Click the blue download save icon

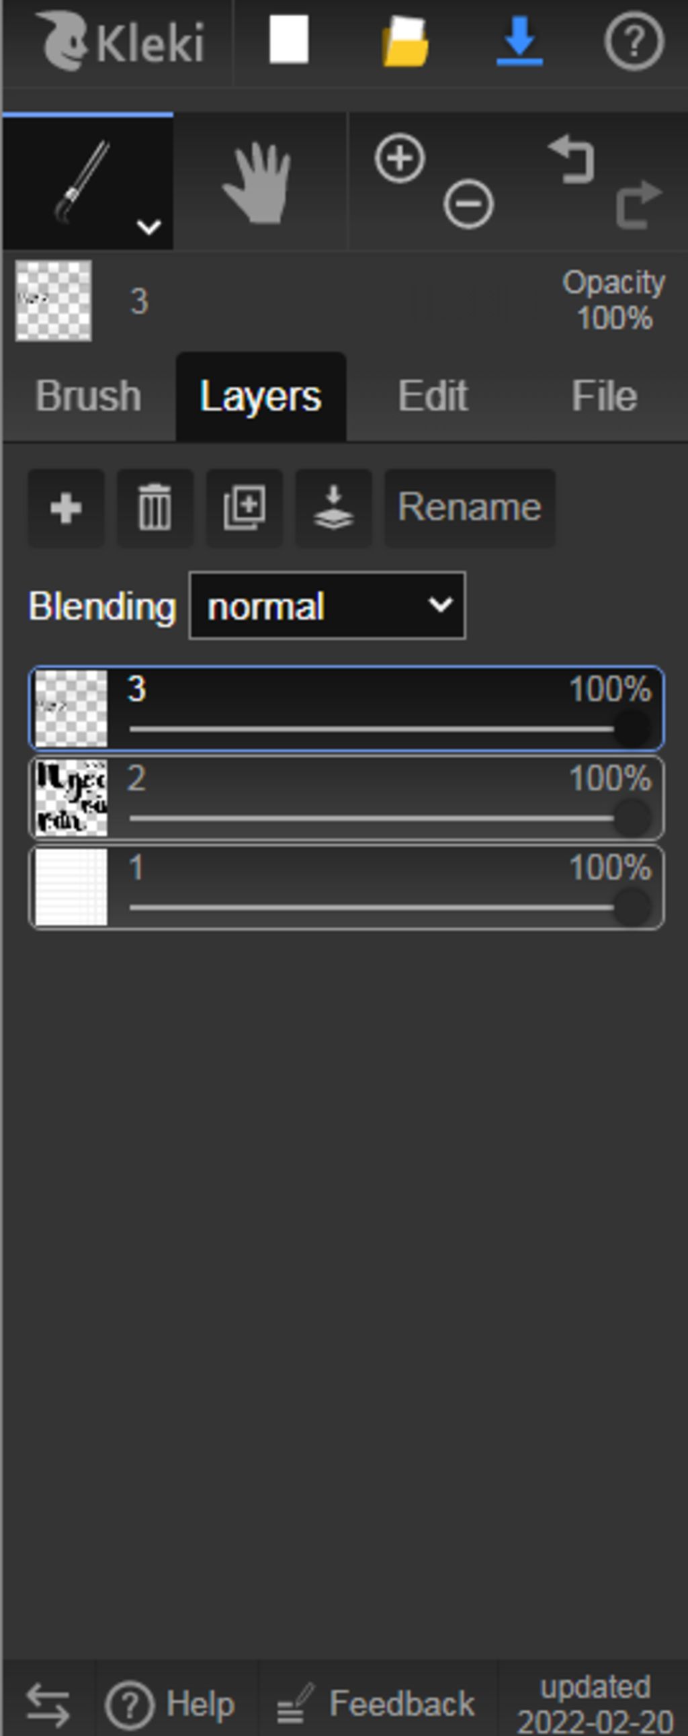pos(519,42)
